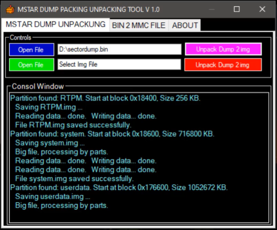The image size is (277, 230).
Task: Click 'File system.img saved successfully.' line
Action: coord(74,179)
